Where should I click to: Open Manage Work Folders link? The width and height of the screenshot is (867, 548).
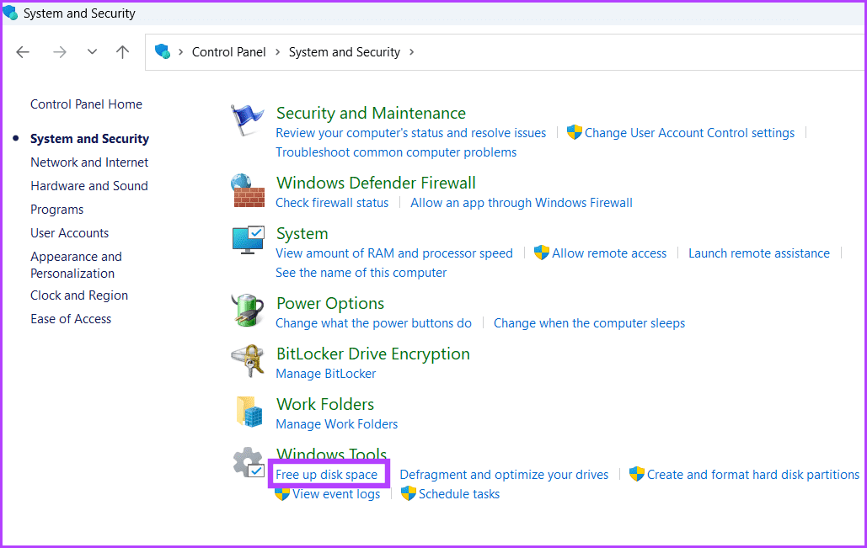point(337,424)
